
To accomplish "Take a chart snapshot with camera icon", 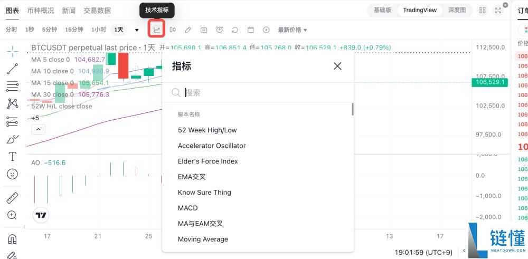I will (x=204, y=30).
